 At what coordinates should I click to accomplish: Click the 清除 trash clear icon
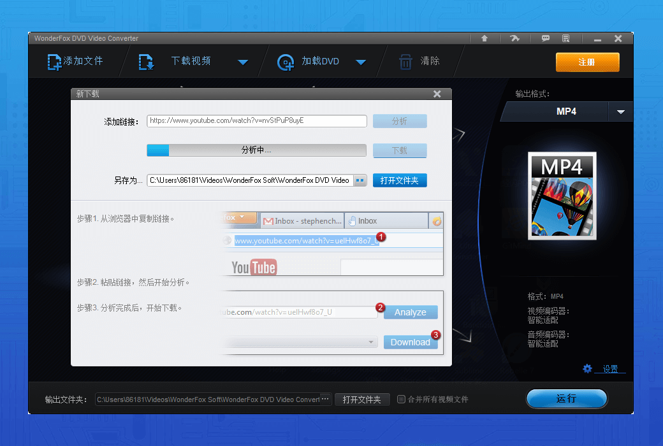pyautogui.click(x=406, y=61)
